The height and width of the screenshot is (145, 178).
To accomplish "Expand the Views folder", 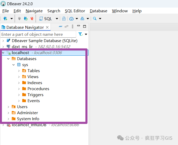I will (19, 77).
